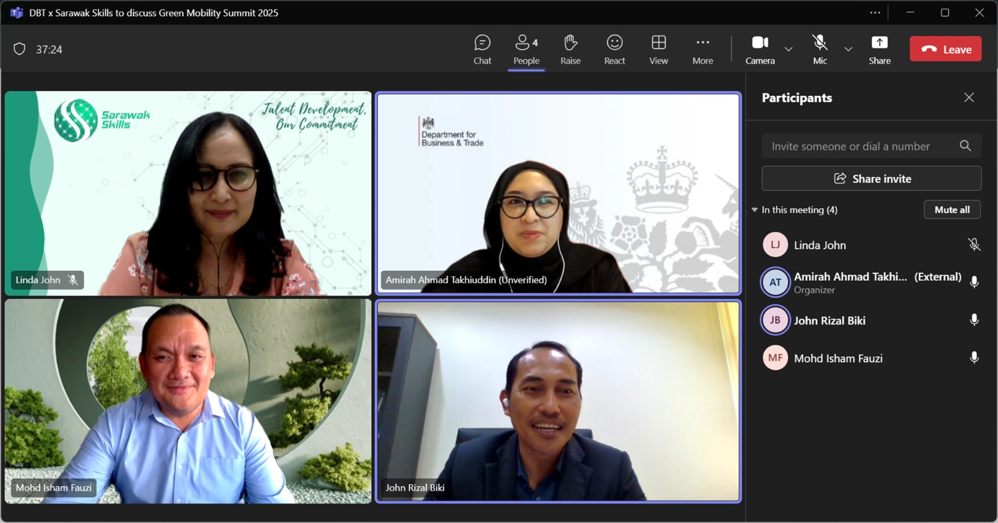Turn off the Camera
This screenshot has height=523, width=998.
click(x=760, y=49)
